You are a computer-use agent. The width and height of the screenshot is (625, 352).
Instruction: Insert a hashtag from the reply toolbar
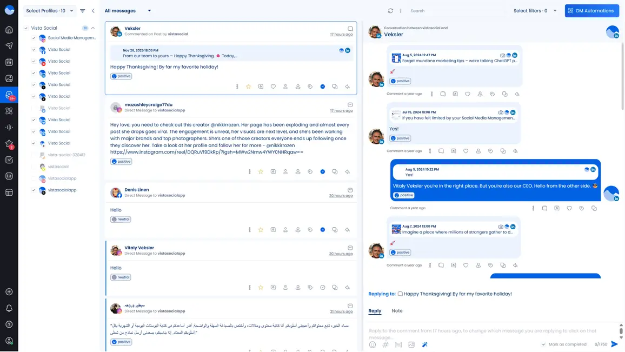(385, 344)
